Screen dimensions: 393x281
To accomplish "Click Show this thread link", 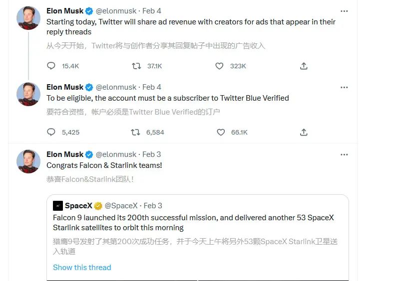I will tap(82, 267).
